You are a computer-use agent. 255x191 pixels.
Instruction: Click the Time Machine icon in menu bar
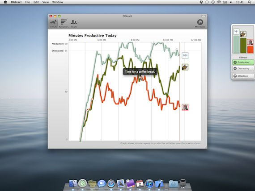(213, 2)
